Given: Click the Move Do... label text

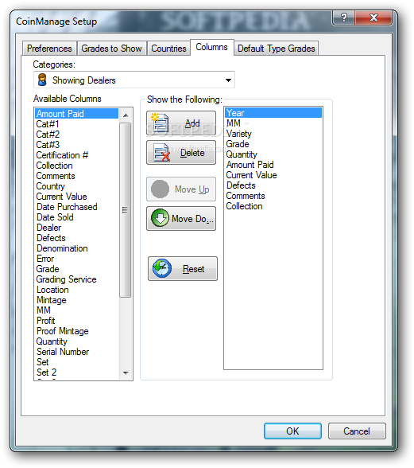Looking at the screenshot, I should pyautogui.click(x=192, y=219).
